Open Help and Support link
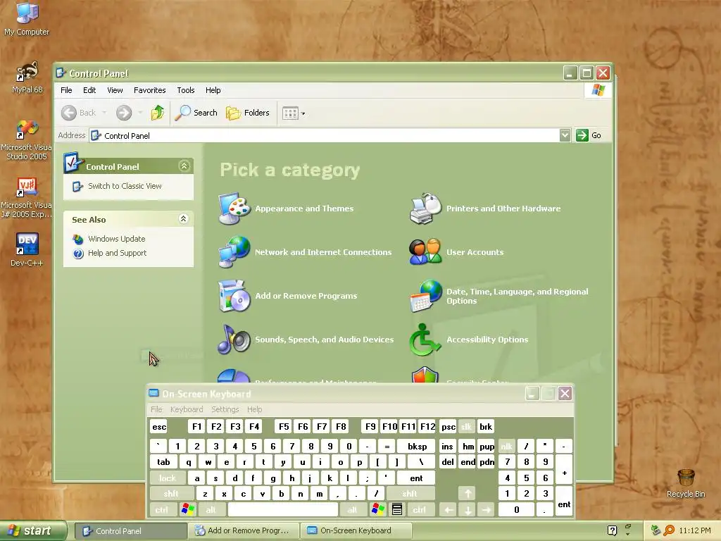The image size is (721, 541). [117, 253]
